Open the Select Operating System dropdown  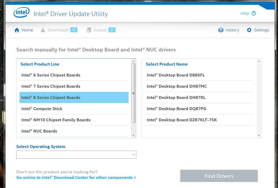76,155
